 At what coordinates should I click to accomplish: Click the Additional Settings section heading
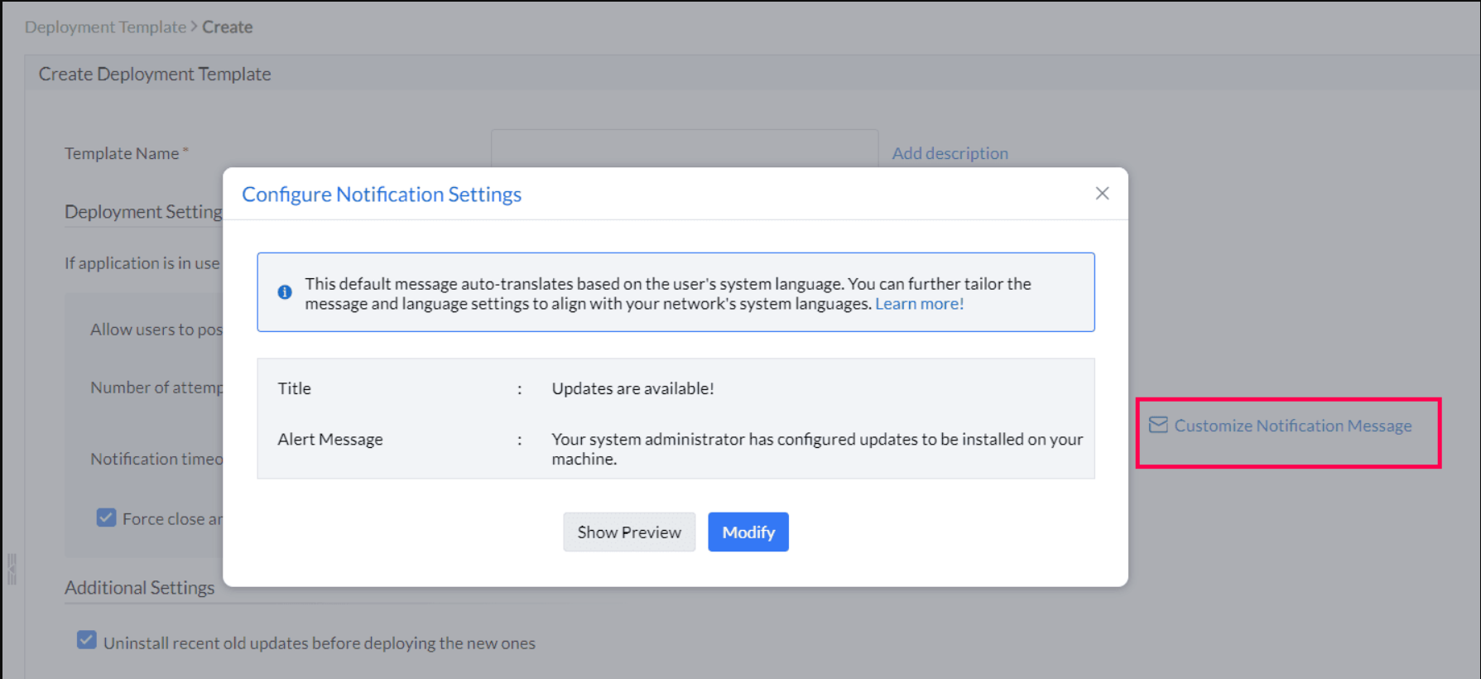(x=139, y=588)
